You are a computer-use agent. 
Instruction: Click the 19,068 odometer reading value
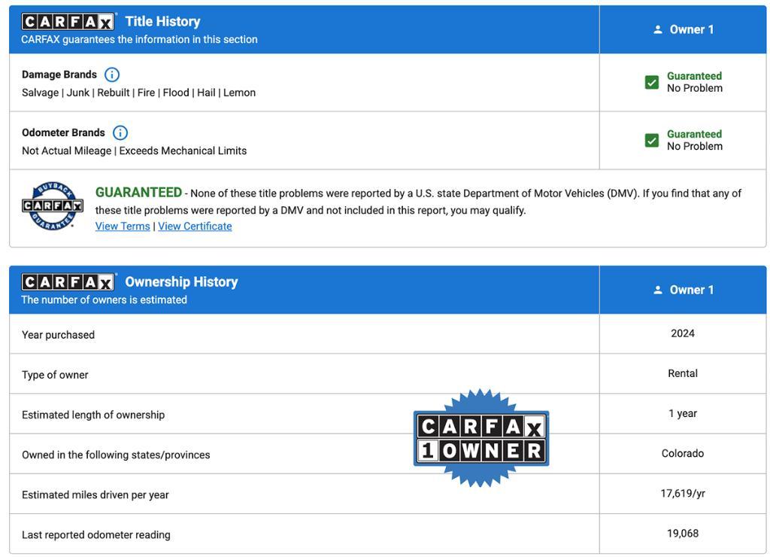[x=683, y=534]
